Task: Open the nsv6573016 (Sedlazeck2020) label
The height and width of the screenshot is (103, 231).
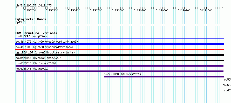Action: (36, 63)
